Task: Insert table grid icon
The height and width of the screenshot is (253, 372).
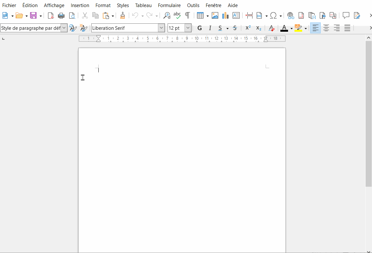Action: click(x=200, y=16)
